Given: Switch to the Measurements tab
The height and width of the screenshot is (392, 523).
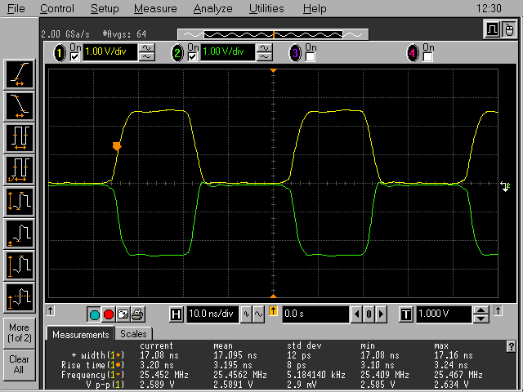Looking at the screenshot, I should pyautogui.click(x=80, y=334).
